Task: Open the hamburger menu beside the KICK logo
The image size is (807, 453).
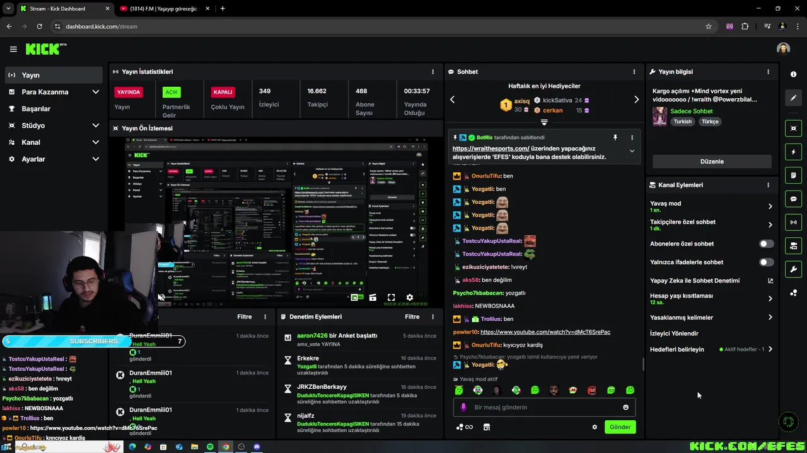Action: (13, 49)
